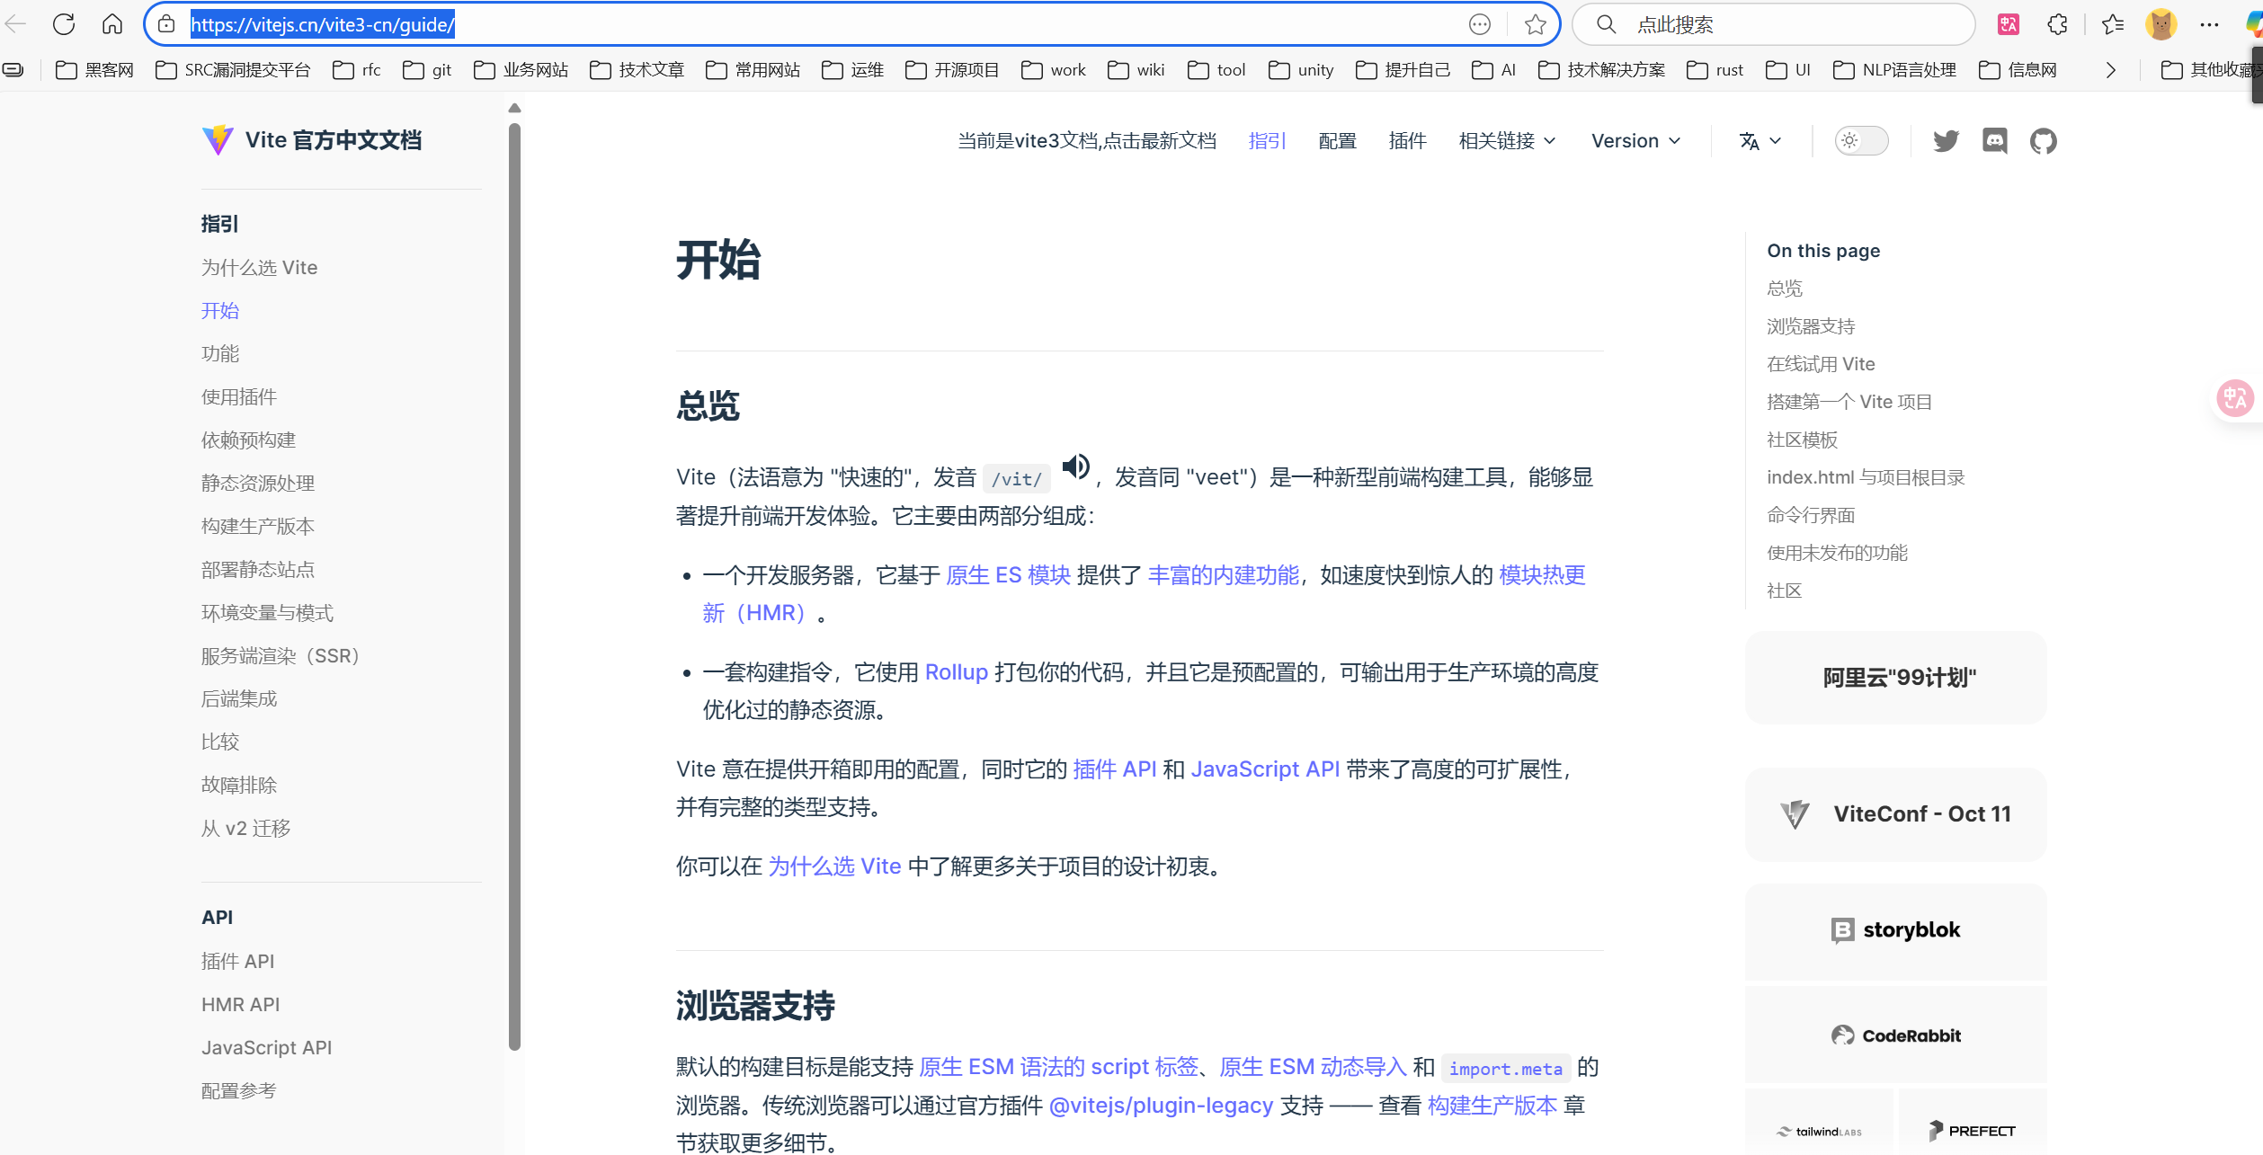This screenshot has height=1155, width=2263.
Task: Open the Version dropdown
Action: pos(1635,141)
